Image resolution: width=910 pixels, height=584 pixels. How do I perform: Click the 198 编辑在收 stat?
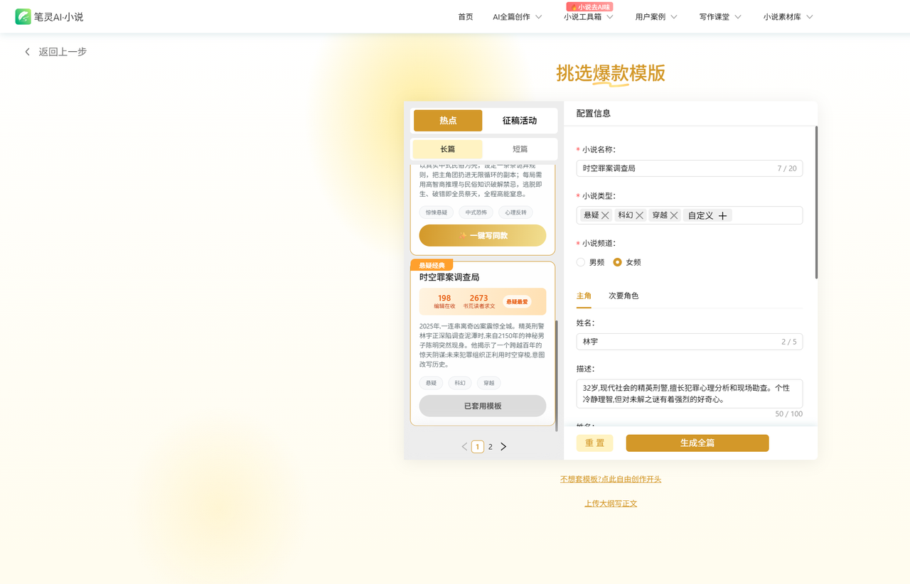tap(444, 301)
